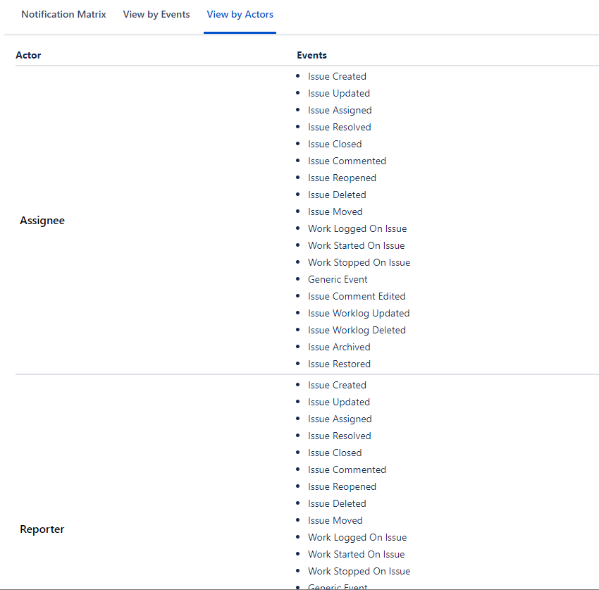Screen dimensions: 599x590
Task: Click Issue Updated under Assignee
Action: click(x=339, y=93)
